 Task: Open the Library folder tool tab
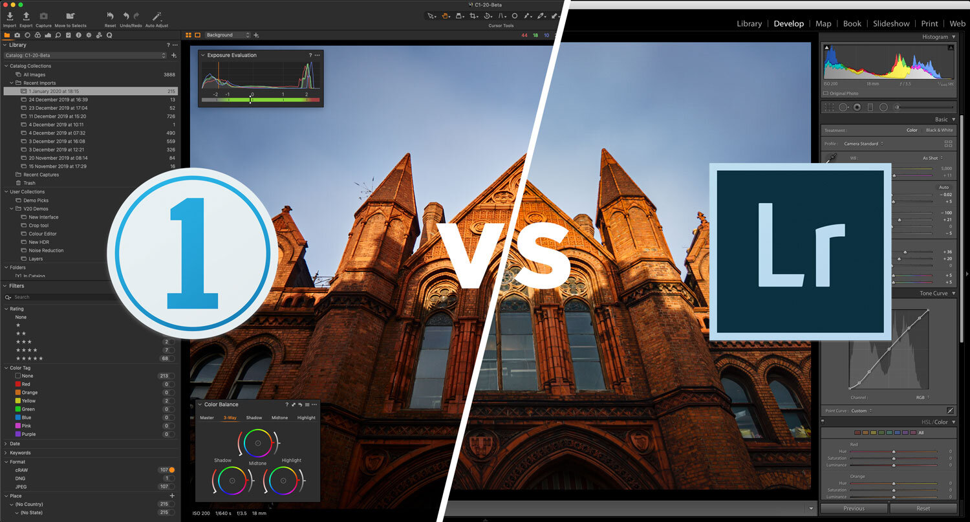click(7, 35)
